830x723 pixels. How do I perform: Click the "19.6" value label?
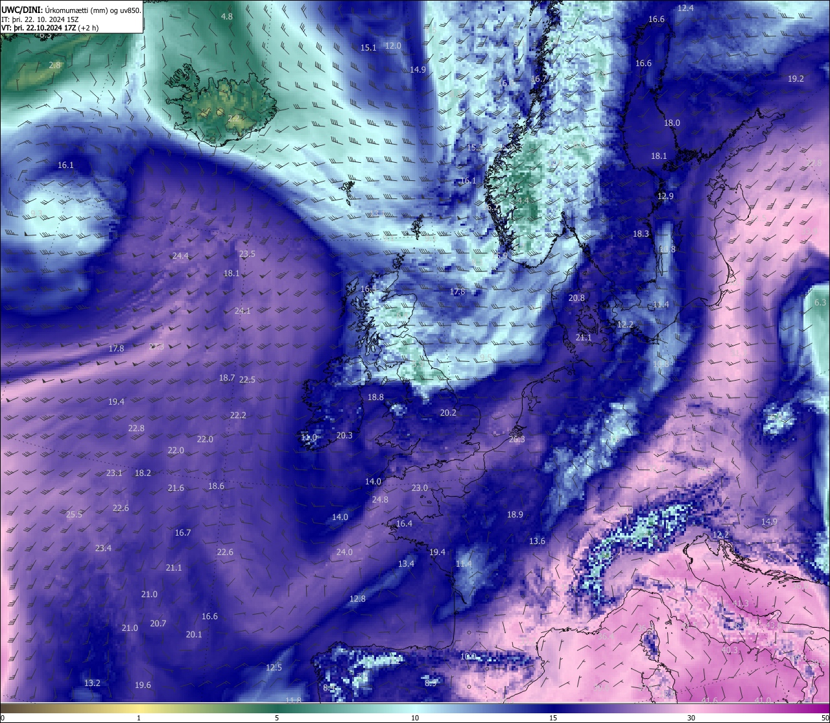point(143,685)
